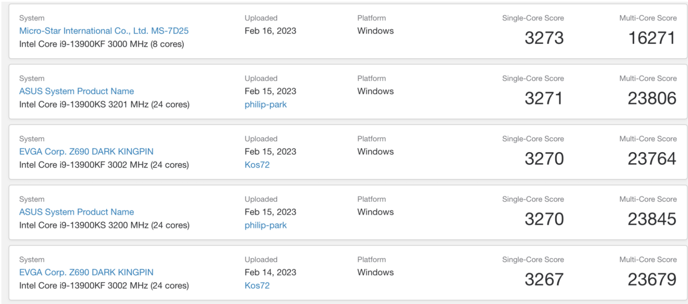This screenshot has width=688, height=304.
Task: Click the single-core score 3273
Action: tap(544, 38)
